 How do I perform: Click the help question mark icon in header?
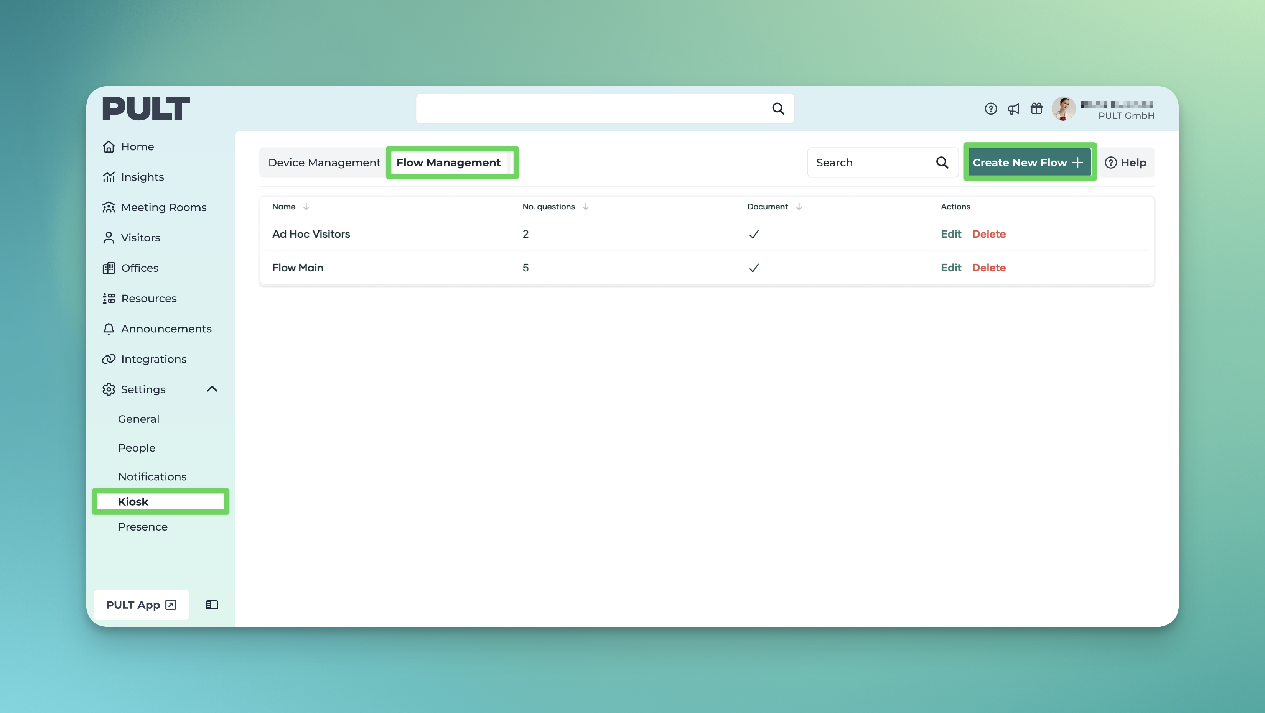click(990, 108)
